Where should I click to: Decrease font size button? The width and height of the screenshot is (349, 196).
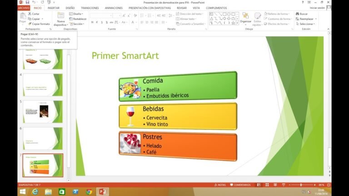129,15
